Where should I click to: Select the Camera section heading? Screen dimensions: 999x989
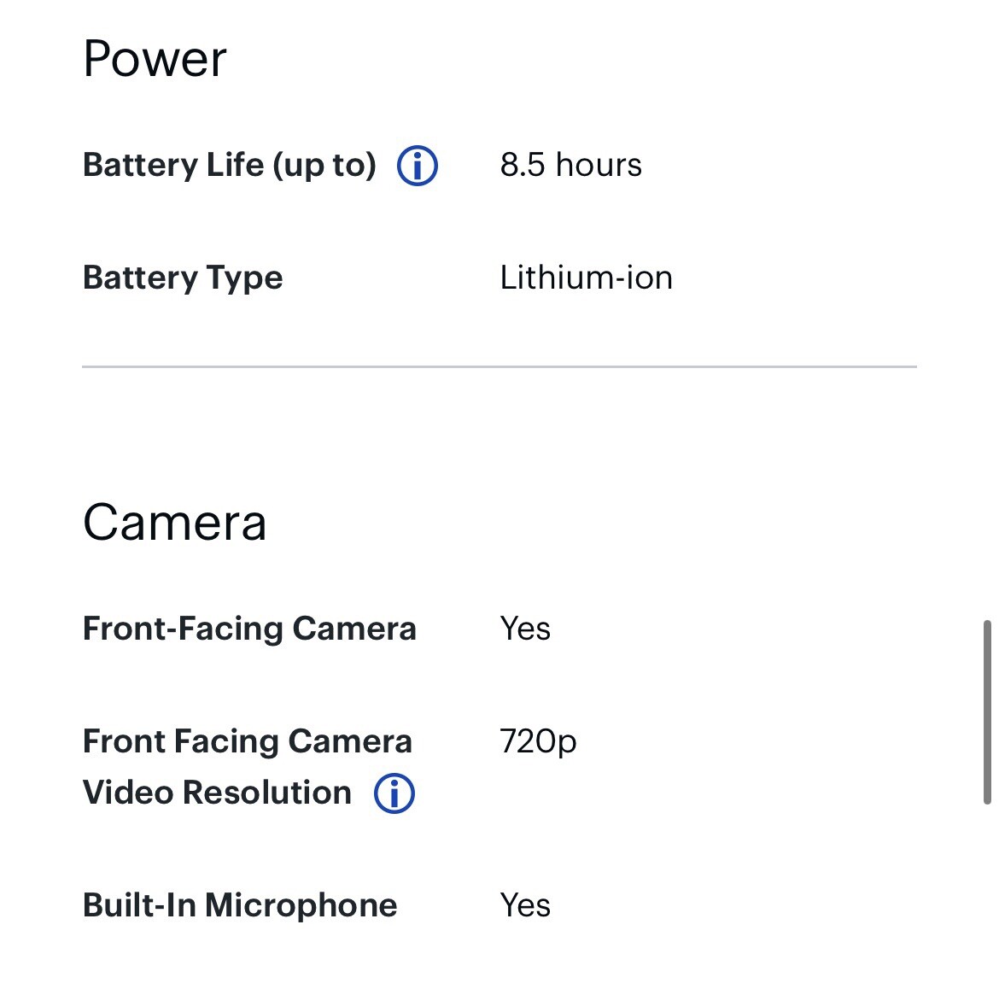point(174,522)
